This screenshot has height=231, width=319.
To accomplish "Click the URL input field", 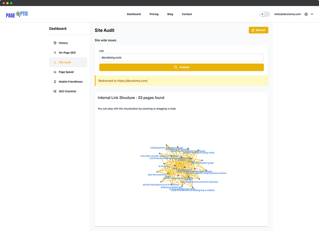I will pyautogui.click(x=181, y=58).
